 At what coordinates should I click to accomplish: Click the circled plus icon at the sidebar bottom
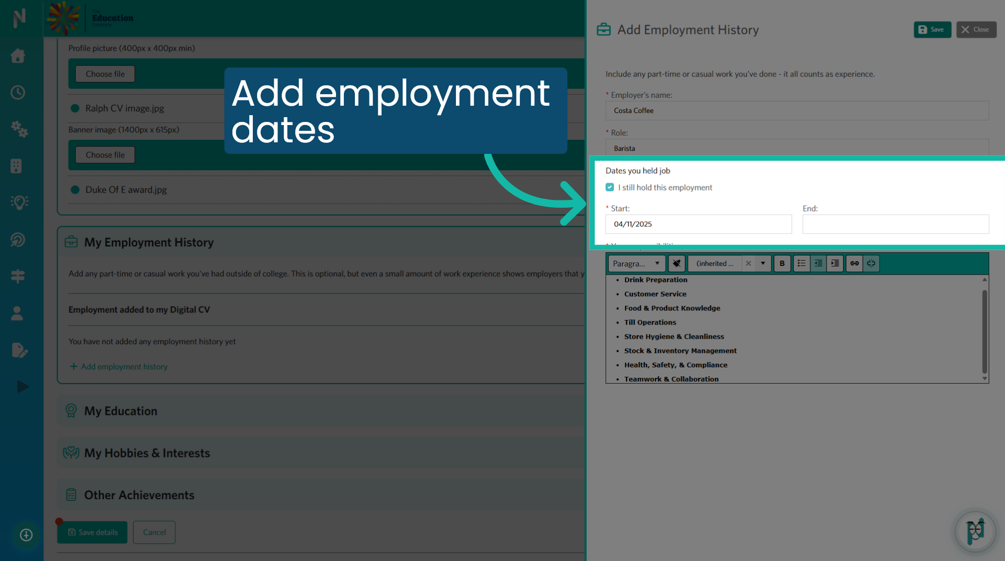click(x=26, y=535)
